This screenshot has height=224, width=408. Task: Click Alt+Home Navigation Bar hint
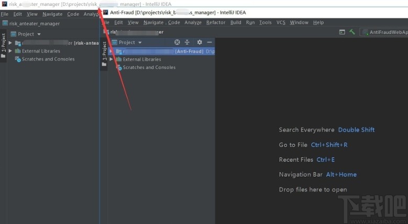point(341,175)
